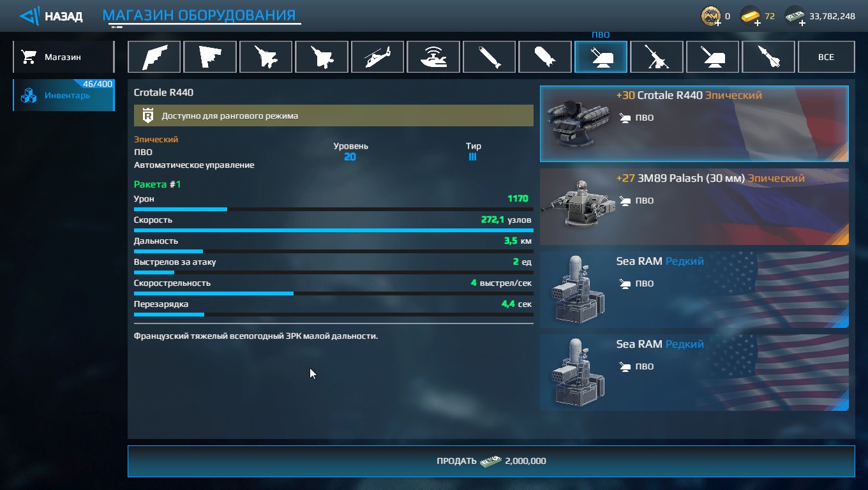Click the gun turret category after machine gun
This screenshot has height=490, width=868.
[x=712, y=57]
